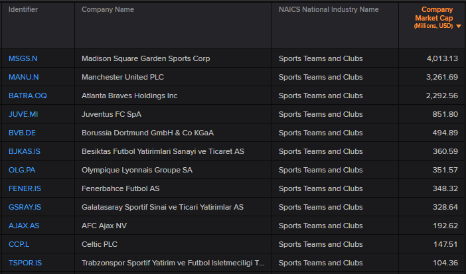Open the BATRA.OQ identifier link

28,96
